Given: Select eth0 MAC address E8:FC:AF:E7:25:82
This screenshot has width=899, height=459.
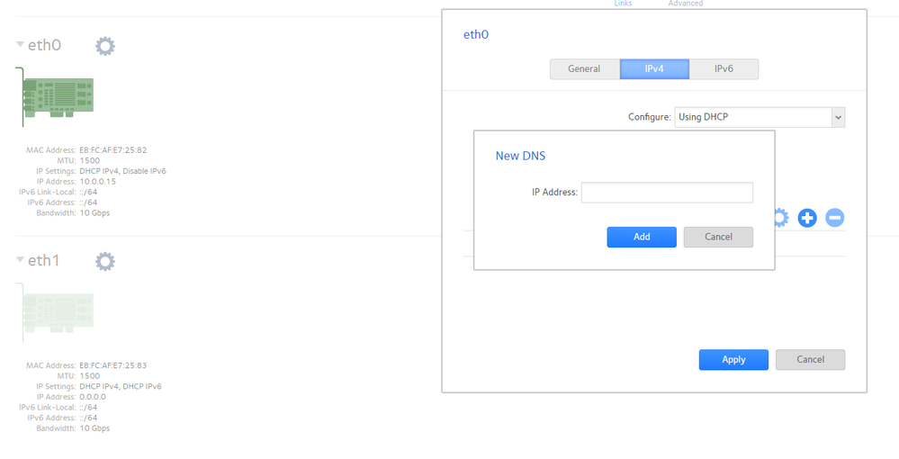Looking at the screenshot, I should coord(113,150).
